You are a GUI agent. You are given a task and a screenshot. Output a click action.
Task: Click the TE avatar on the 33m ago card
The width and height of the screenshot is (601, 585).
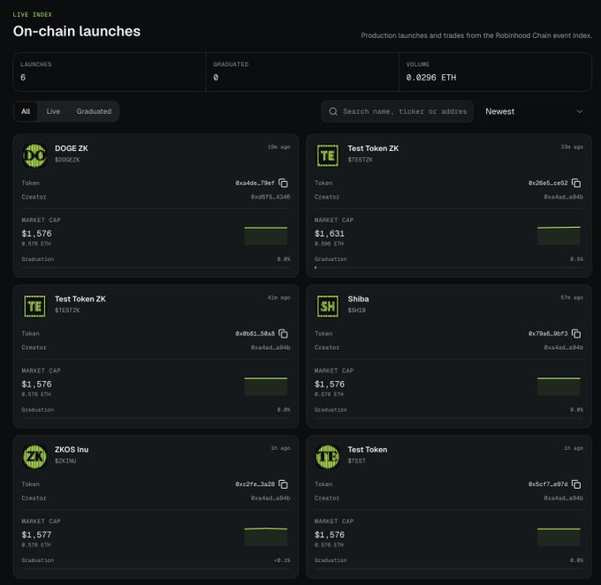tap(328, 156)
